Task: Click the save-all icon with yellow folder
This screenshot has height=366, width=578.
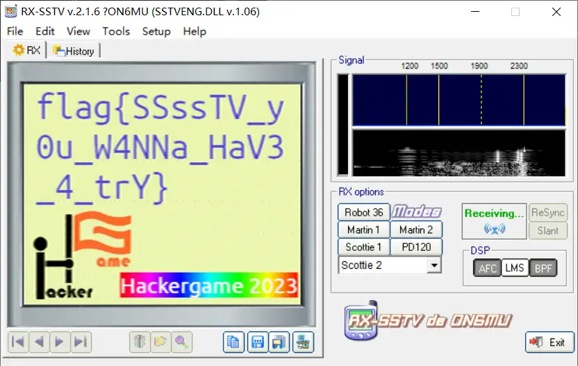Action: pos(280,341)
